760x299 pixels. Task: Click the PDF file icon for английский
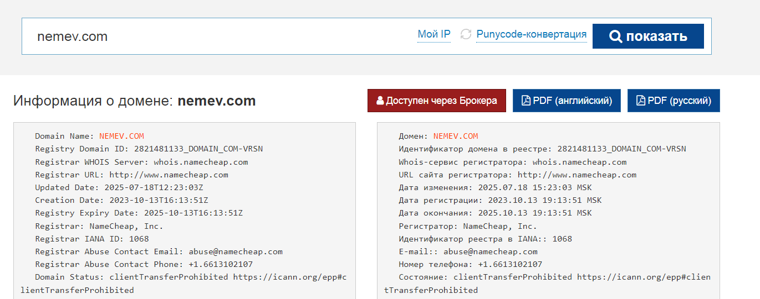526,101
